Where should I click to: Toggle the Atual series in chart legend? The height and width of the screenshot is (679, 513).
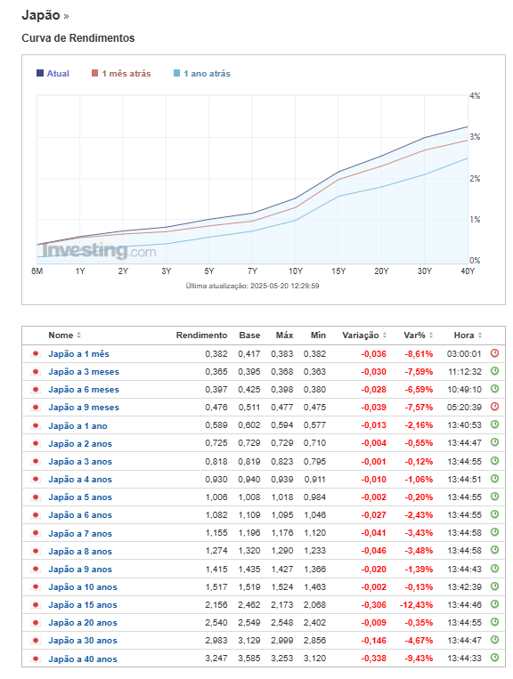pyautogui.click(x=53, y=73)
